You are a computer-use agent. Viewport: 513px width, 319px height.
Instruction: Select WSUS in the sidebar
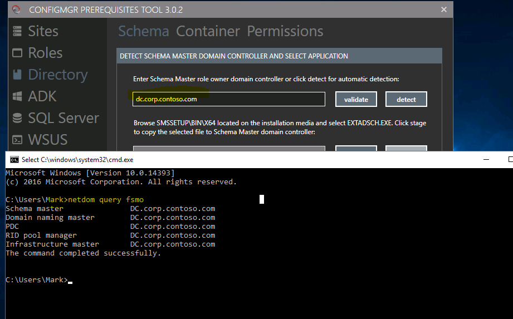[x=48, y=140]
